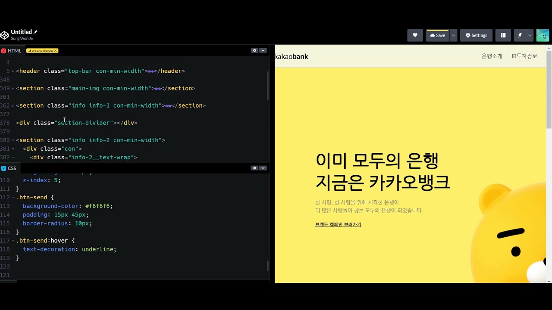Click the 'z-index: 5;' line
The height and width of the screenshot is (310, 552).
pyautogui.click(x=42, y=180)
